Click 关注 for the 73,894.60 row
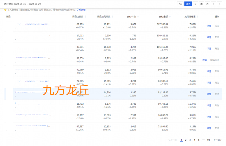The height and width of the screenshot is (146, 226). 217,128
